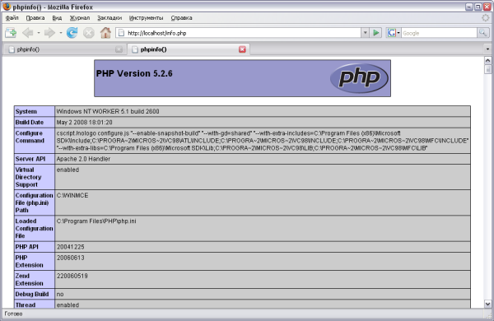This screenshot has height=321, width=494.
Task: Click the "Configure Command" row label
Action: [x=30, y=137]
